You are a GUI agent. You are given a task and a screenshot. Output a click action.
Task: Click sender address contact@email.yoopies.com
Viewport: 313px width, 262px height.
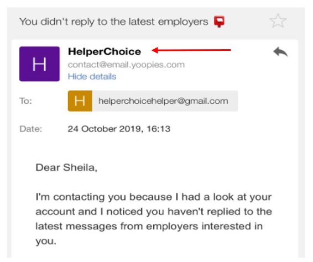126,65
